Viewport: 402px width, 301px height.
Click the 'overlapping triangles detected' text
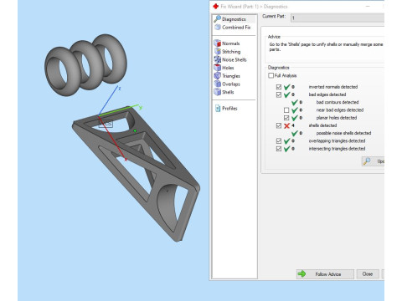(337, 141)
